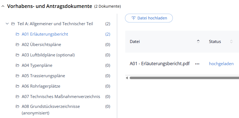
Task: Open the A01 - Erläuterungsbericht.pdf file
Action: pos(159,64)
